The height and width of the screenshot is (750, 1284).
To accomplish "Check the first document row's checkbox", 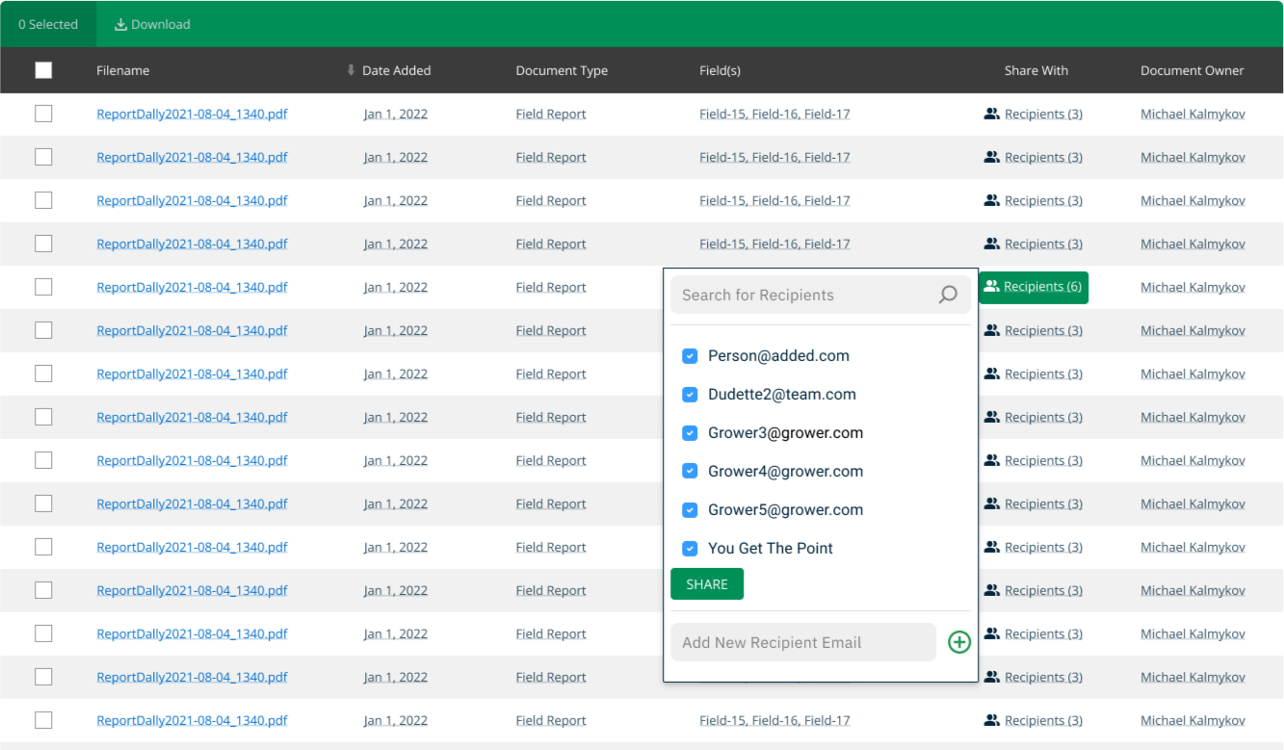I will click(x=43, y=113).
